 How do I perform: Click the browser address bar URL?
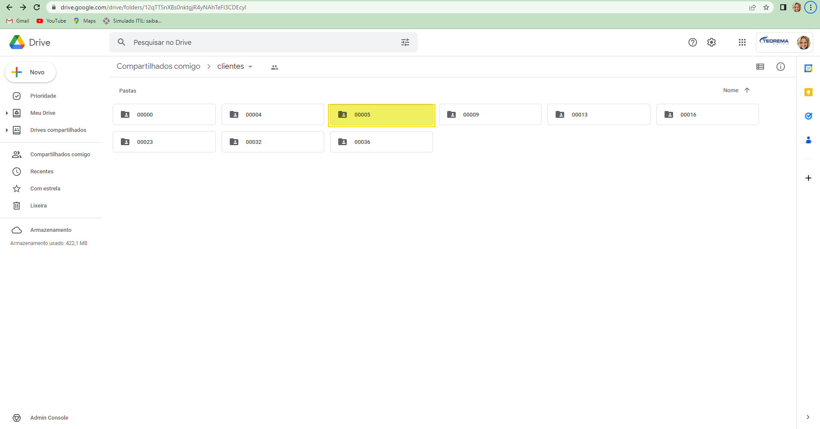click(x=153, y=7)
